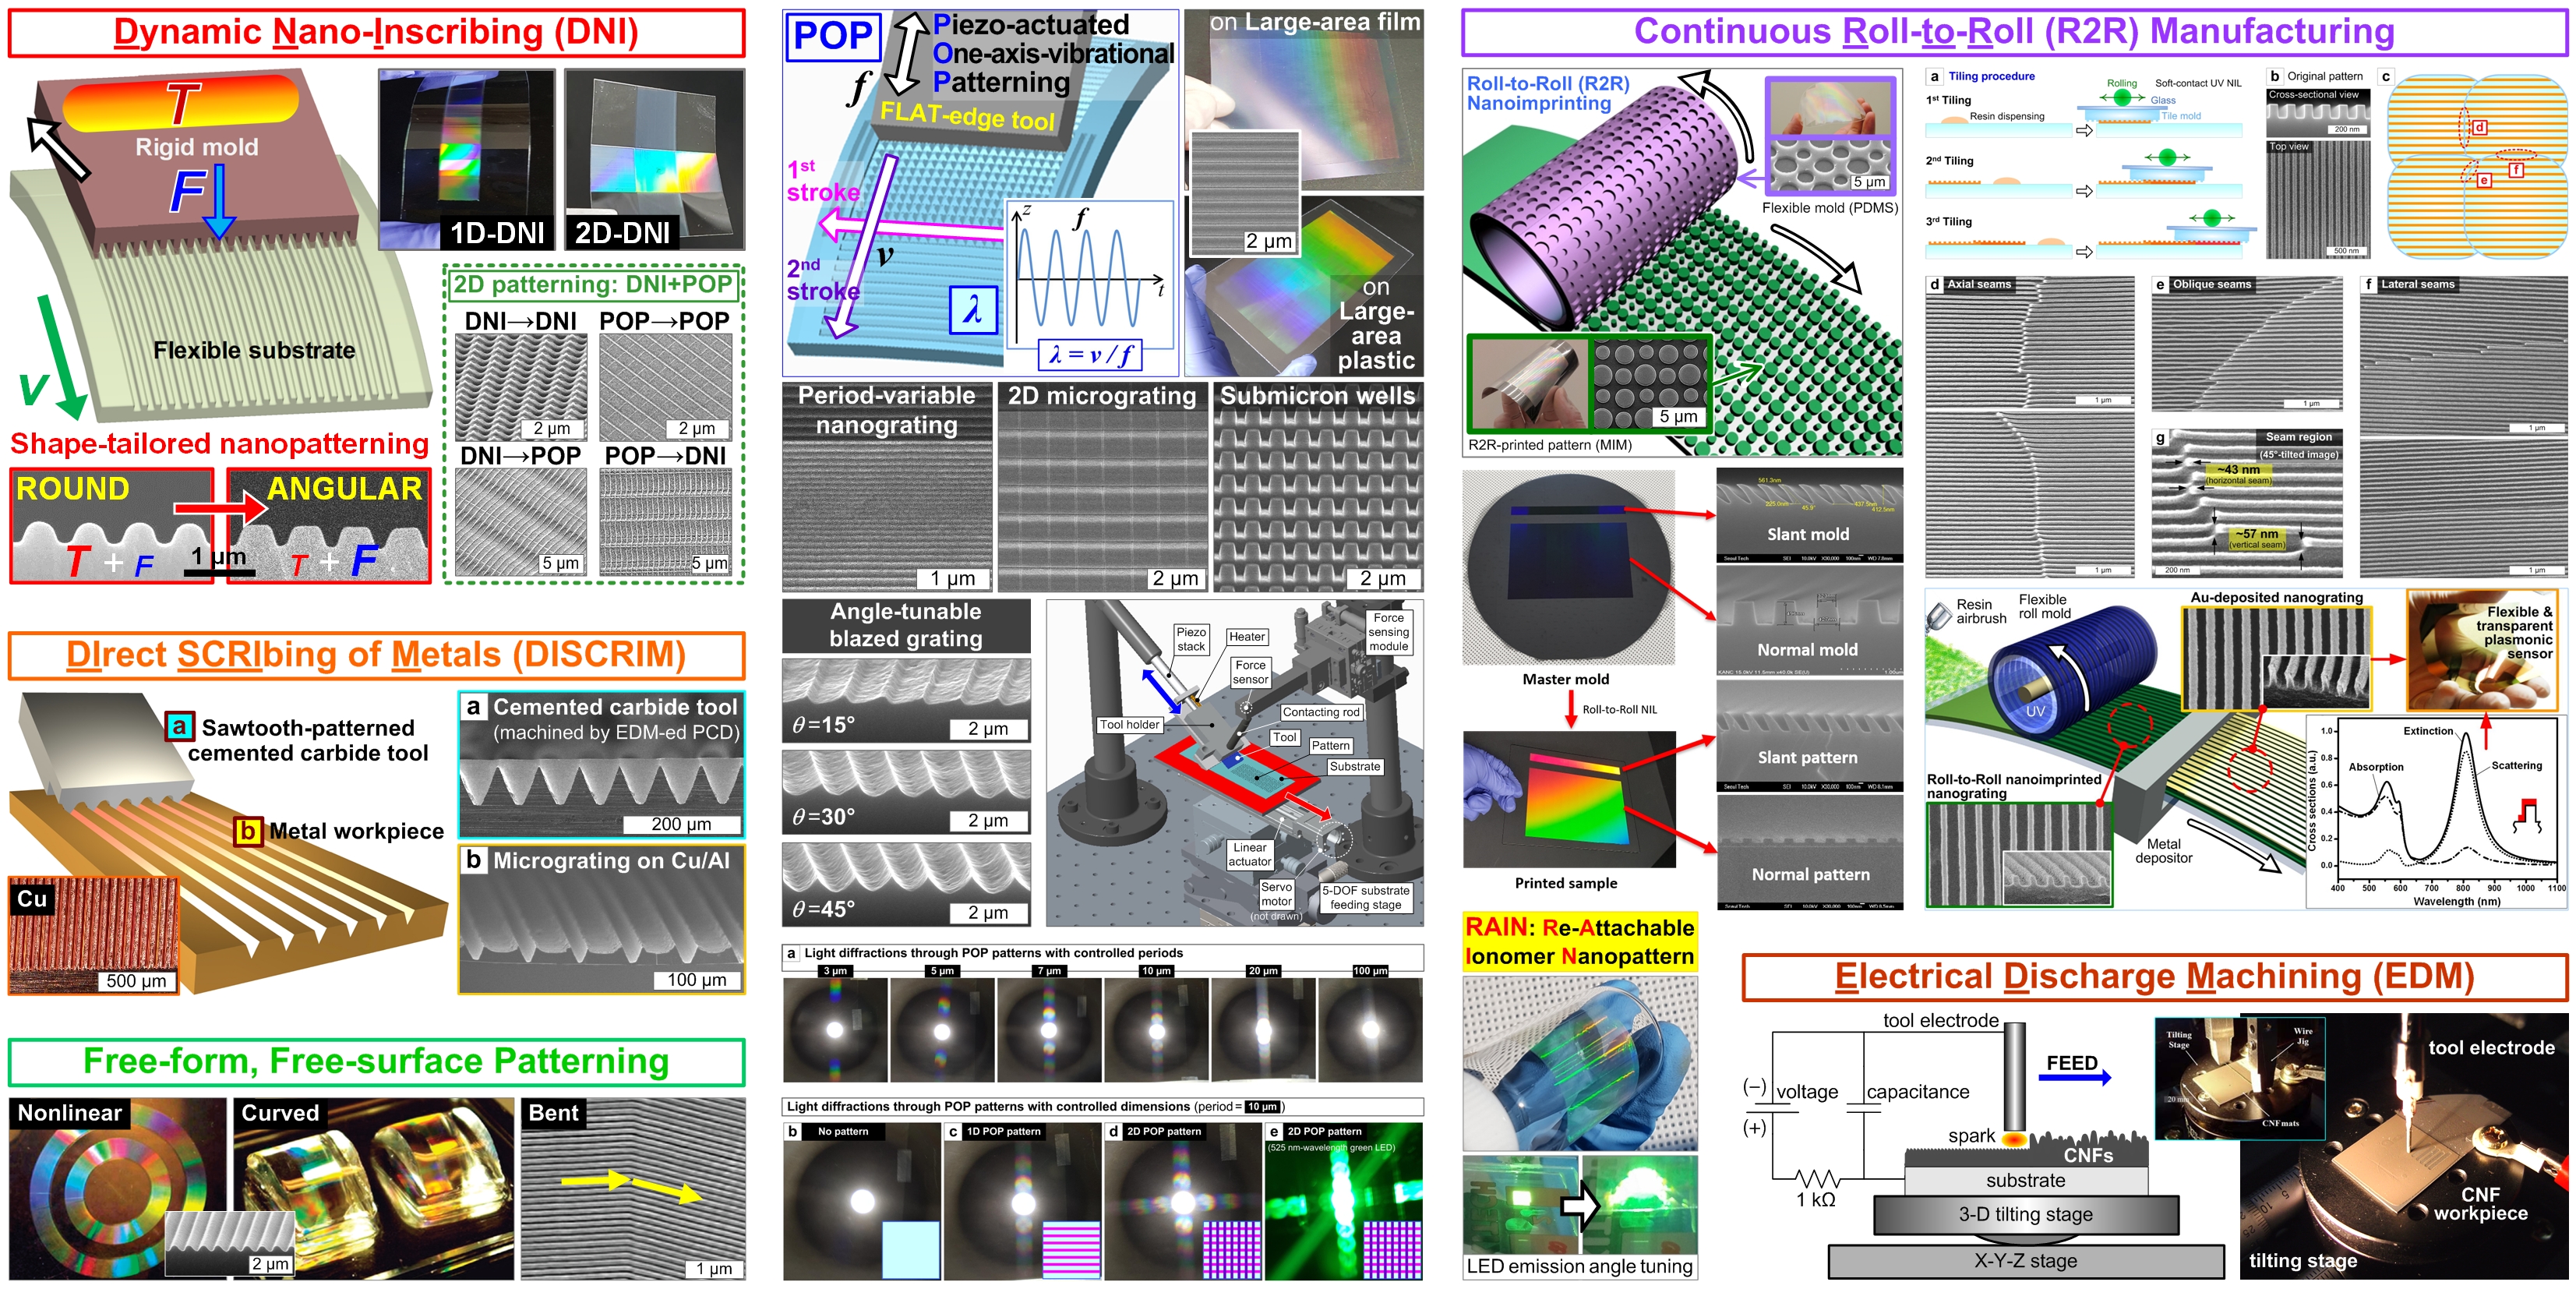
Task: Open the Curved surface pattern photo
Action: (374, 1189)
